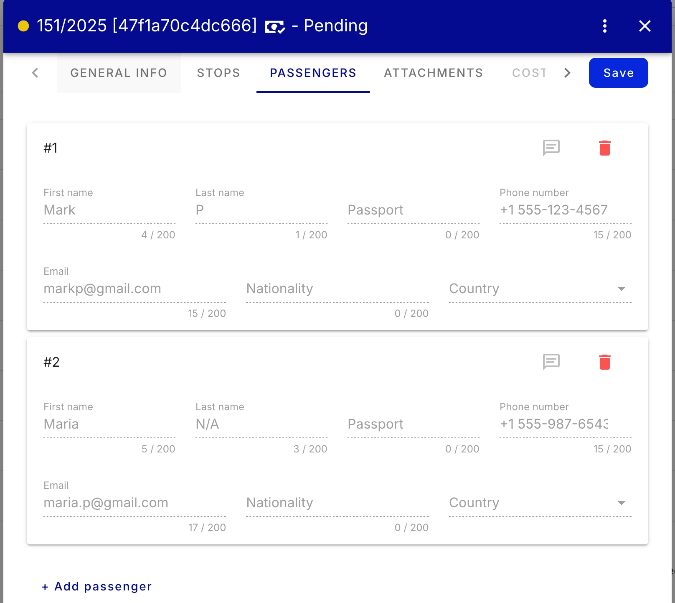
Task: Focus the Nationality field for passenger #2
Action: point(337,503)
